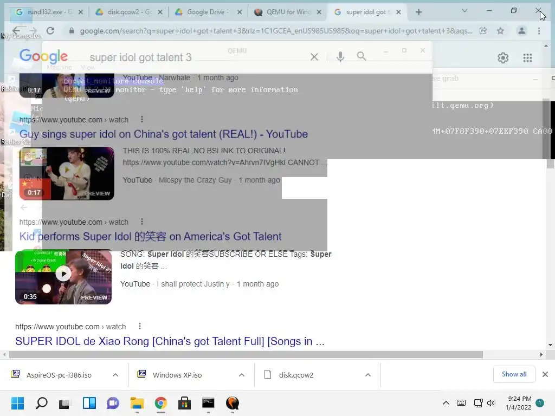
Task: Open Task View on taskbar
Action: [x=65, y=403]
